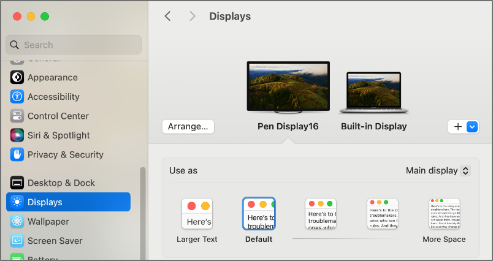Open the Screen Saver icon

tap(17, 241)
